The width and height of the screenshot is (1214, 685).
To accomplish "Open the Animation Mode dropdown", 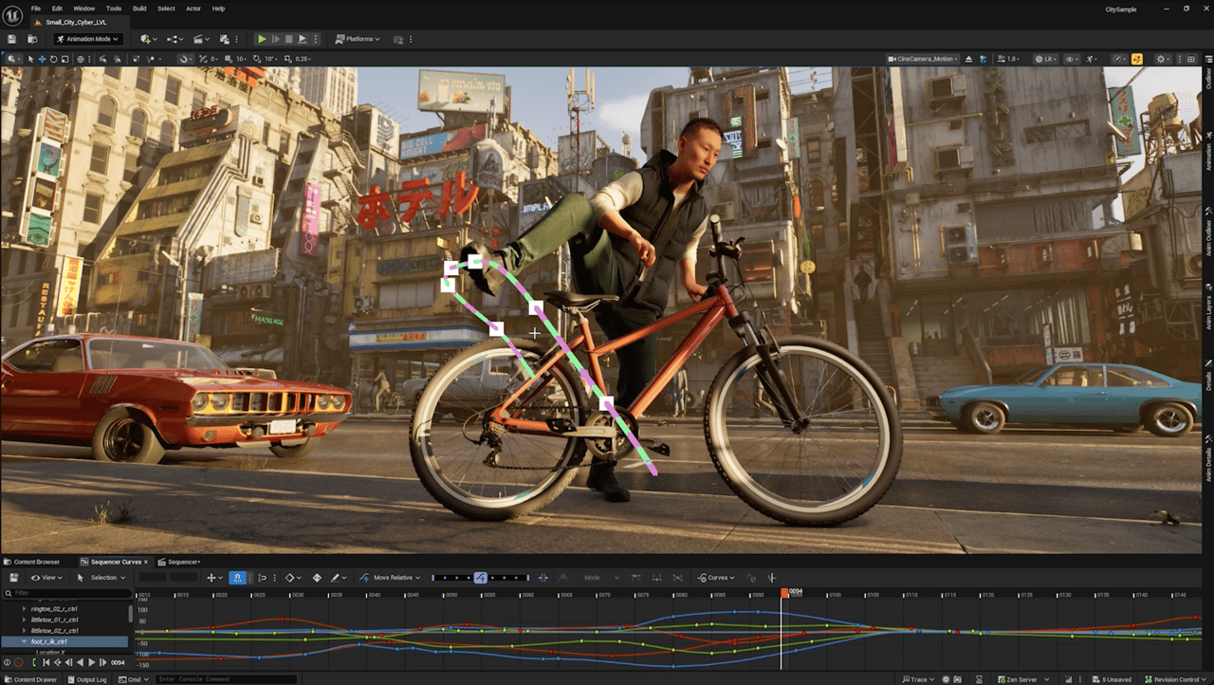I will [88, 39].
